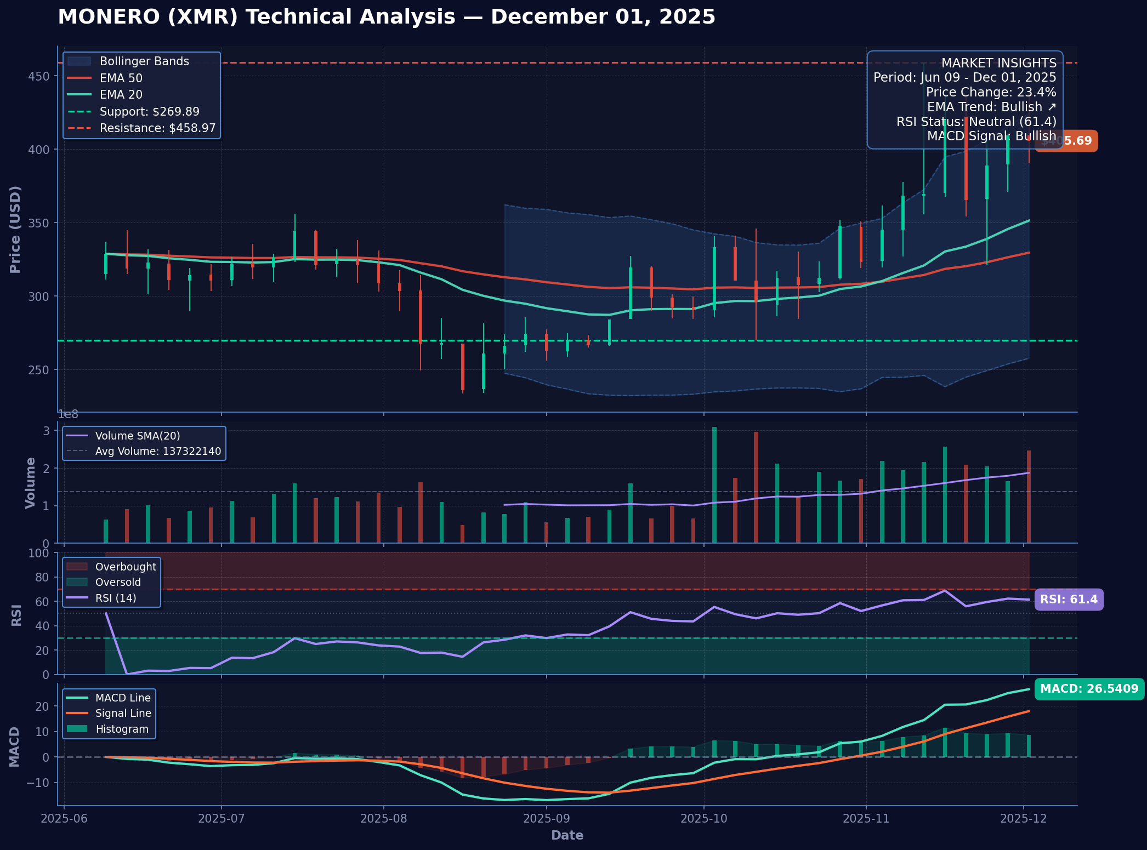Click the Bollinger Bands legend swatch
Image resolution: width=1147 pixels, height=850 pixels.
click(x=79, y=61)
